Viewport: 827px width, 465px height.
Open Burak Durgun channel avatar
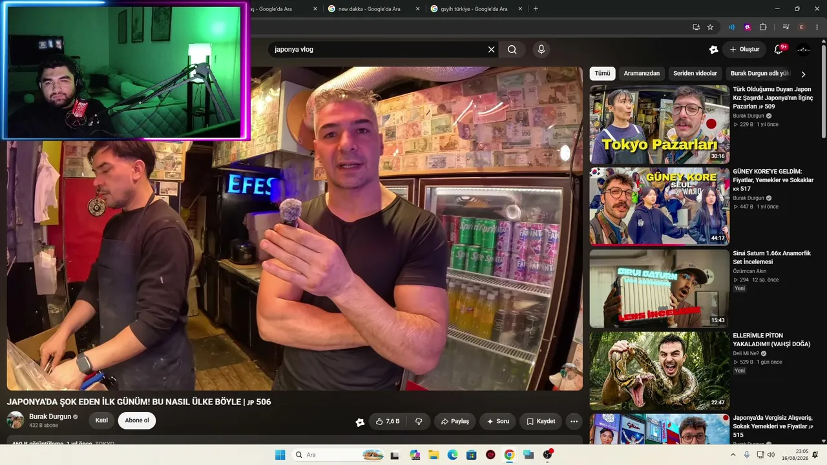pos(16,420)
